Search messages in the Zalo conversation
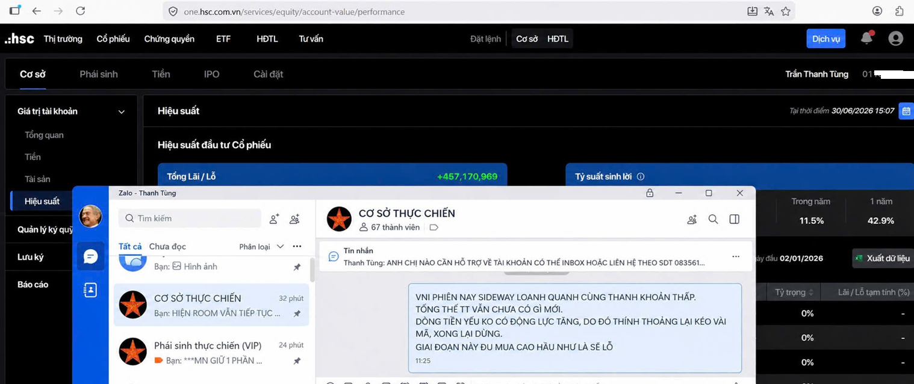 tap(713, 220)
